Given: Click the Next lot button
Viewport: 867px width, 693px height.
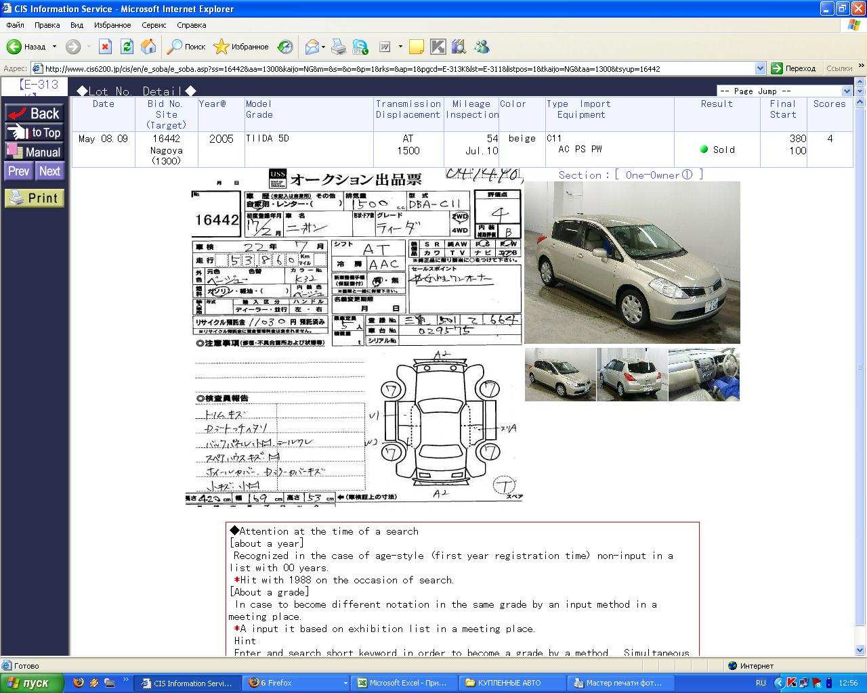Looking at the screenshot, I should [x=49, y=171].
